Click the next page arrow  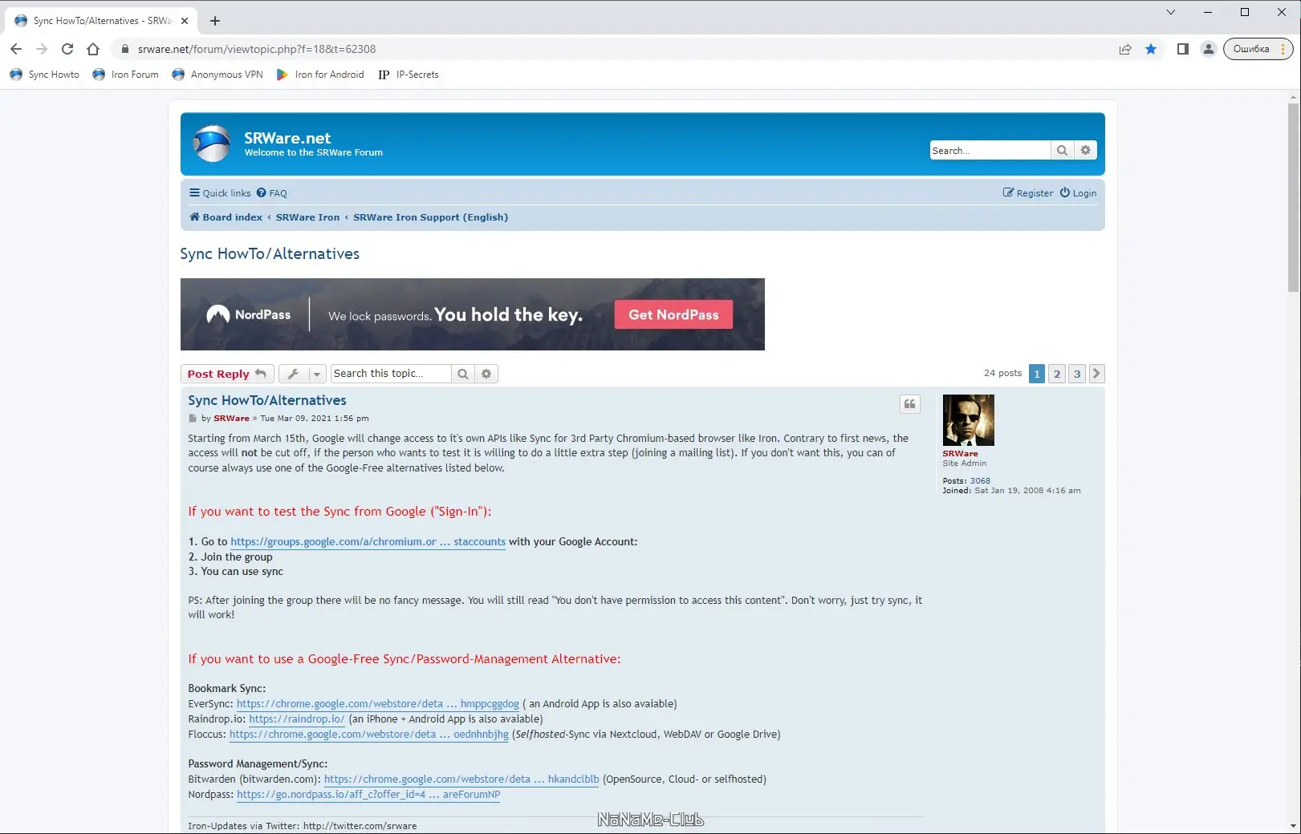[1097, 374]
